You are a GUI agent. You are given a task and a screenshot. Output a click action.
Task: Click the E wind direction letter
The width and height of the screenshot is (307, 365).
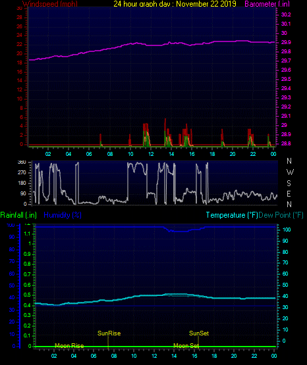point(289,193)
